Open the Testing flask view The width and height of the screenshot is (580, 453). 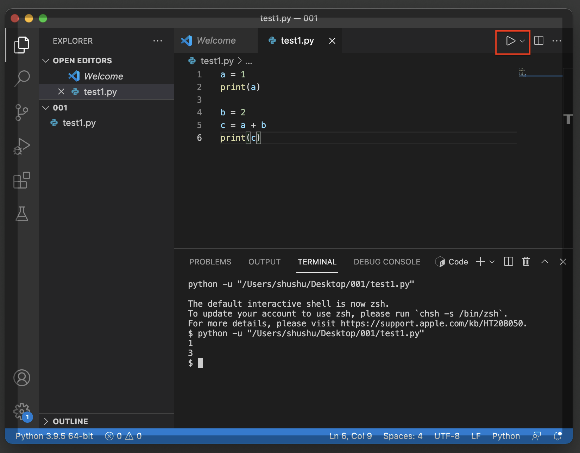coord(21,214)
